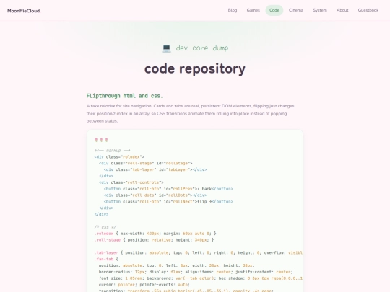Navigate to the Cinema section
Image resolution: width=390 pixels, height=292 pixels.
(296, 10)
